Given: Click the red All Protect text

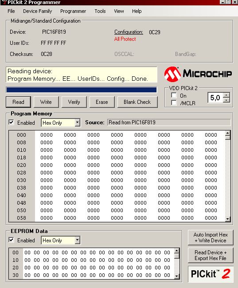Looking at the screenshot, I should point(125,39).
